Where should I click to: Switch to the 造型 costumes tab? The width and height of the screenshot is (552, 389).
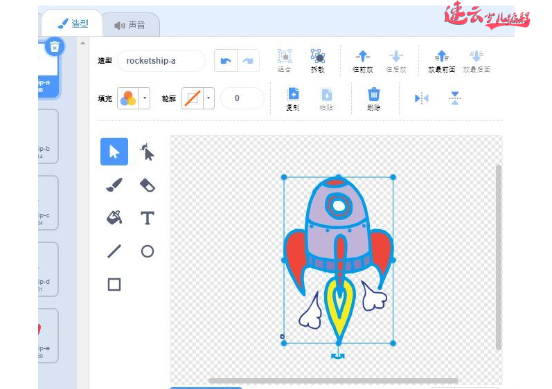pyautogui.click(x=71, y=24)
